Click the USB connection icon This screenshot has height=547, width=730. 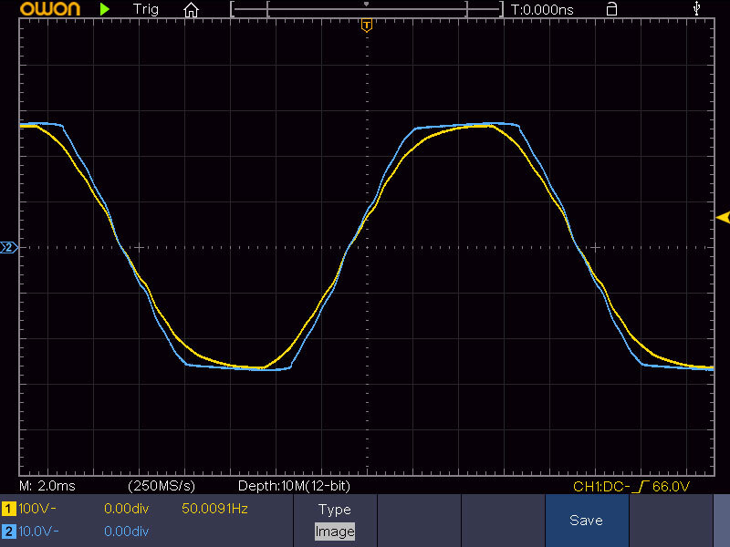pos(698,9)
